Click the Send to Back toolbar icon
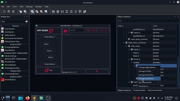 pos(21,12)
